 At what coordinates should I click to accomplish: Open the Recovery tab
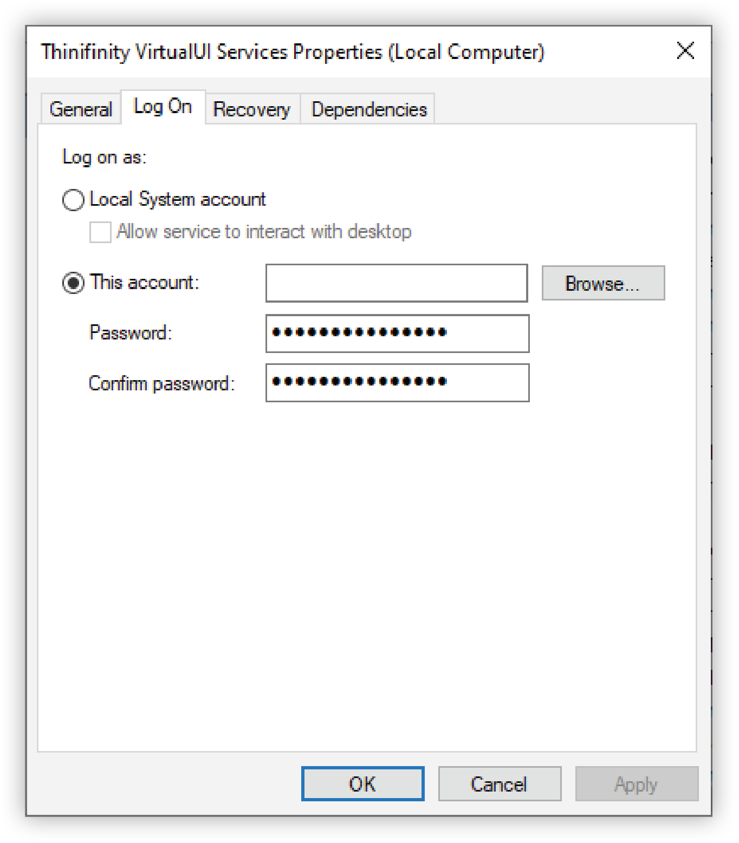pos(252,109)
